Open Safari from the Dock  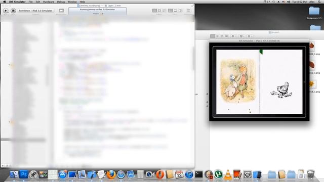click(121, 174)
